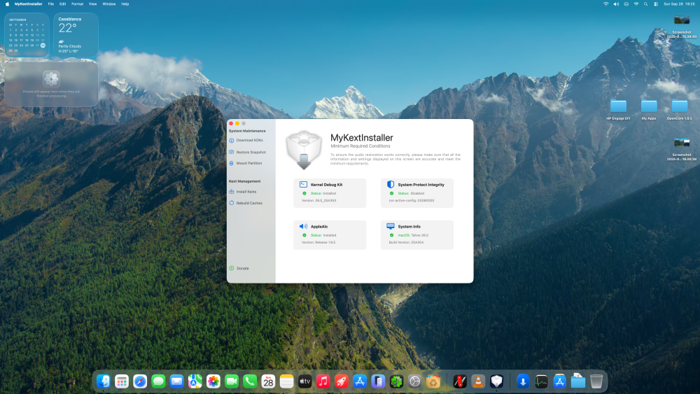Open the Window menu
The width and height of the screenshot is (700, 394).
(109, 4)
